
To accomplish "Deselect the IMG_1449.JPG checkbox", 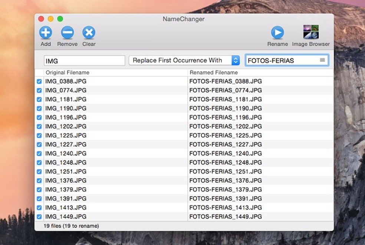I will pos(39,217).
